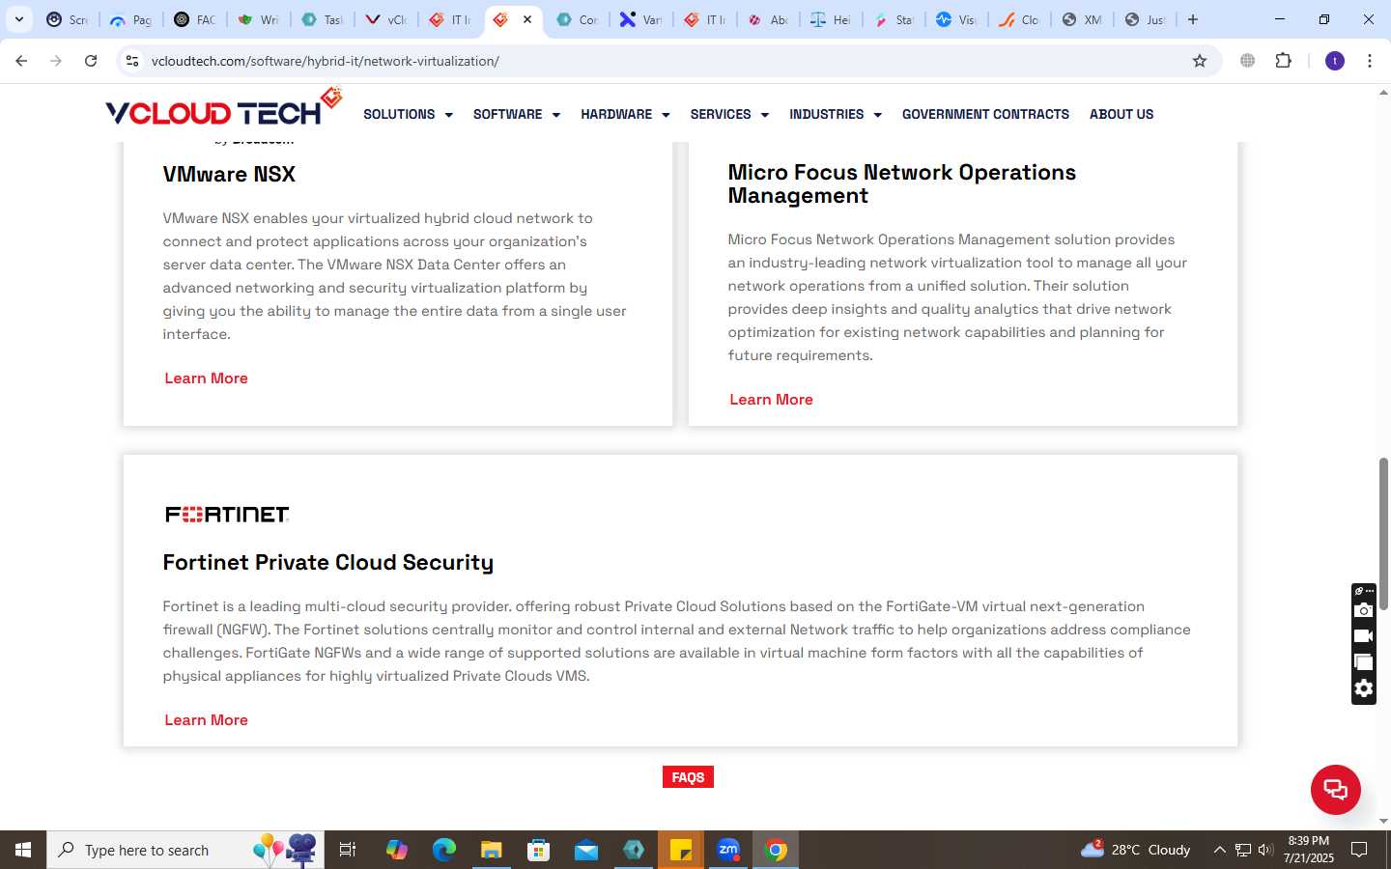Open a new browser tab
1391x869 pixels.
click(x=1193, y=19)
